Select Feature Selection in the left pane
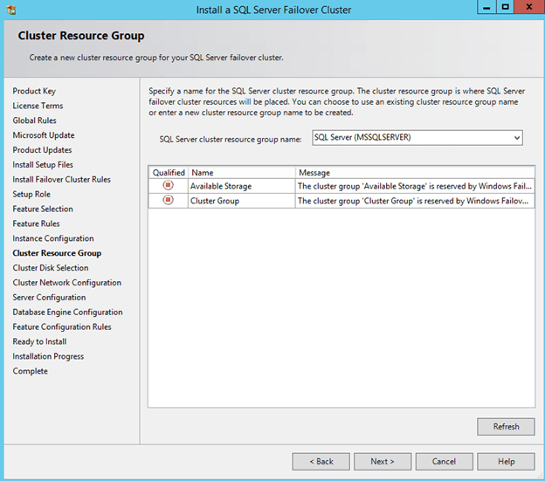This screenshot has height=481, width=545. (43, 210)
